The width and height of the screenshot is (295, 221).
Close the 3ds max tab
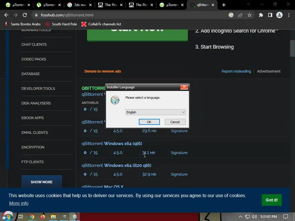(x=90, y=5)
